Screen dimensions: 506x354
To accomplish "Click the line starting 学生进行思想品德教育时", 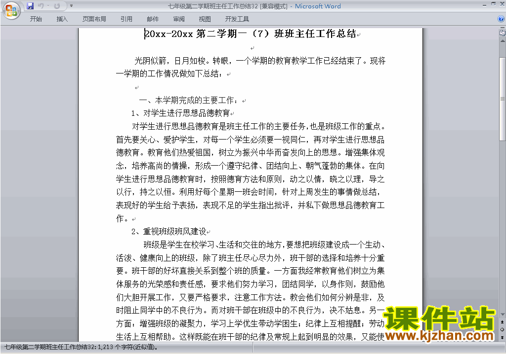I will (x=250, y=179).
